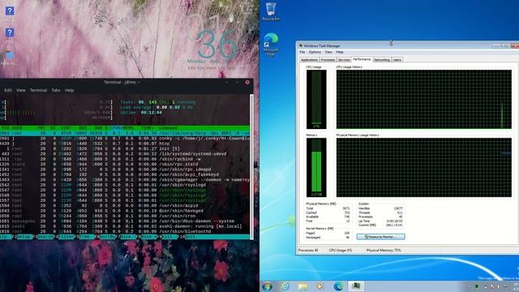This screenshot has height=292, width=519.
Task: Click the green Task Manager tray icon
Action: [477, 286]
